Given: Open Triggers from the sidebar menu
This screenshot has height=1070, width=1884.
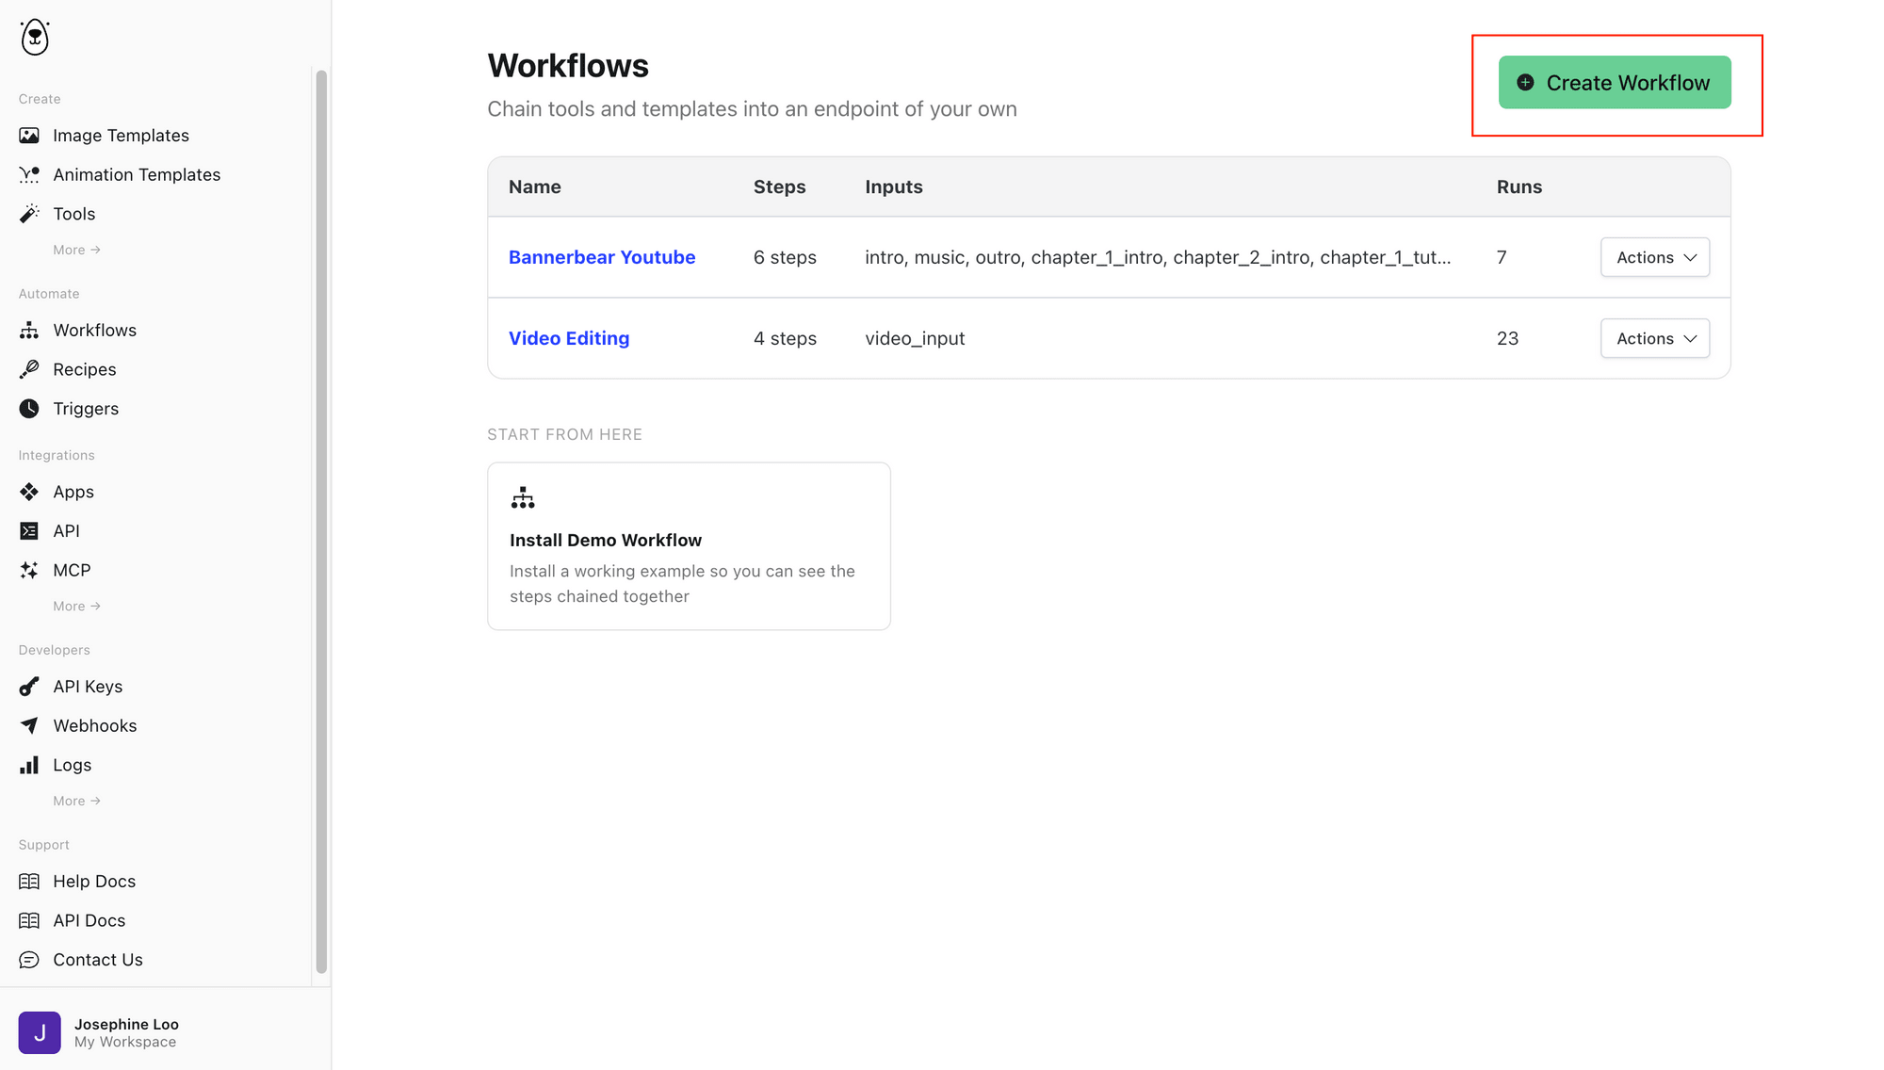Looking at the screenshot, I should coord(86,409).
